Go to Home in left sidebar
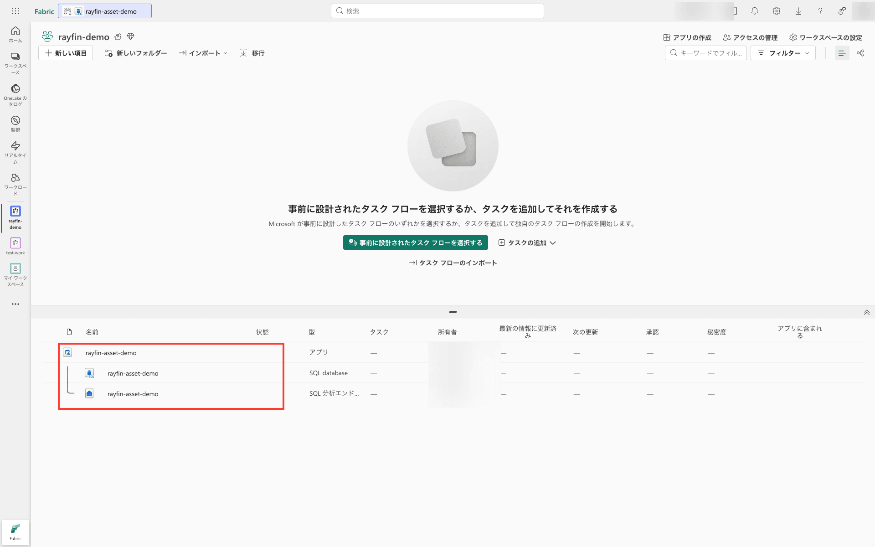This screenshot has width=875, height=547. point(15,35)
